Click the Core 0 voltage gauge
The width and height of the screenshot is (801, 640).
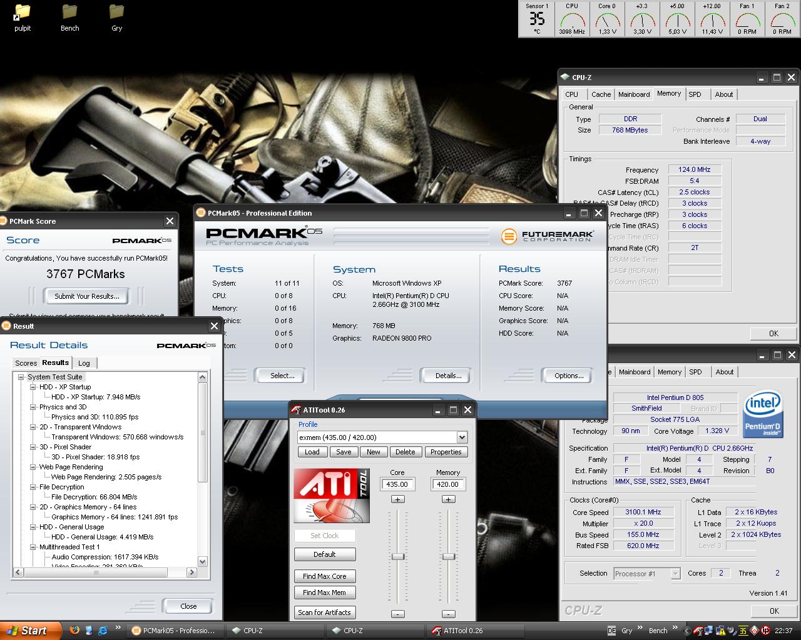coord(607,19)
